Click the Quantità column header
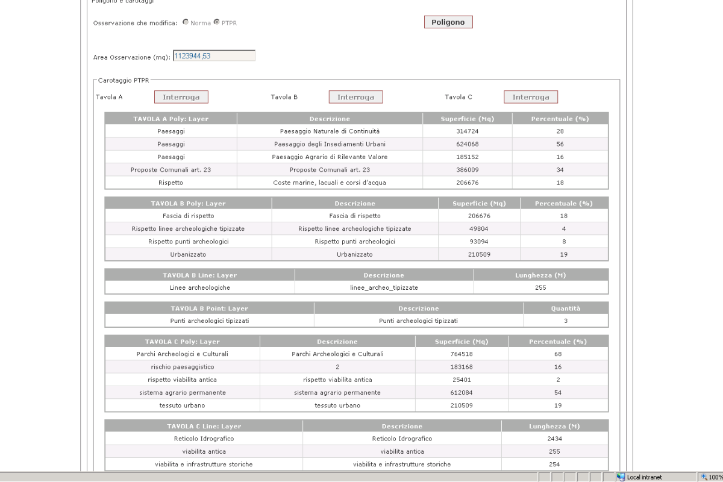 coord(566,308)
